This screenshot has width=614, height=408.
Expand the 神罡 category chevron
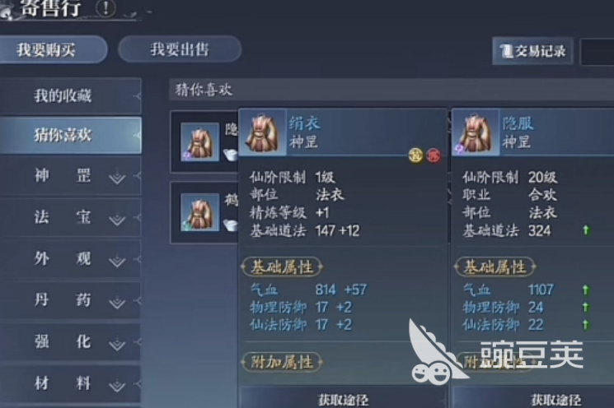[x=117, y=178]
